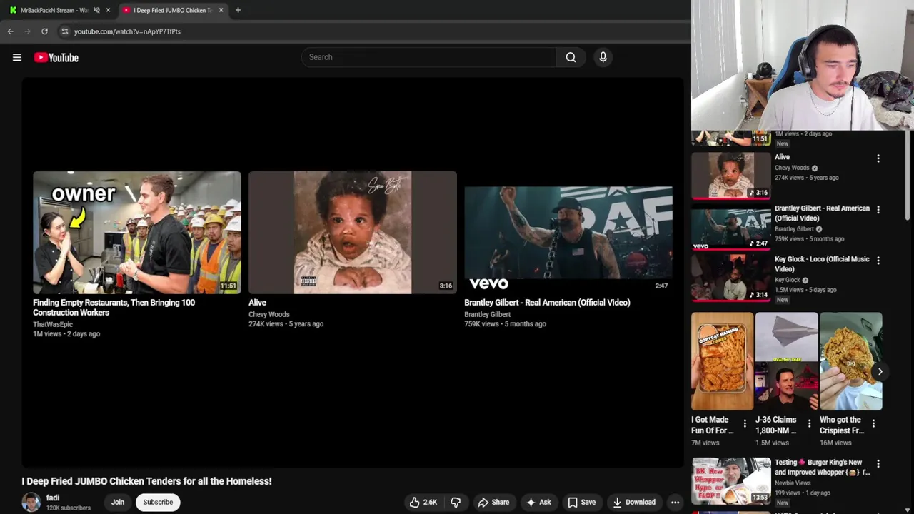Screen dimensions: 914x514
Task: Open Chevy Woods channel under end-screen video
Action: tap(269, 314)
